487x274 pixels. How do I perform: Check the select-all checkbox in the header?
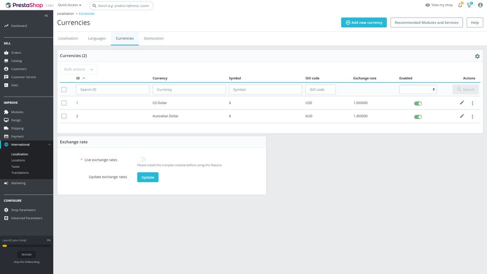(x=64, y=89)
